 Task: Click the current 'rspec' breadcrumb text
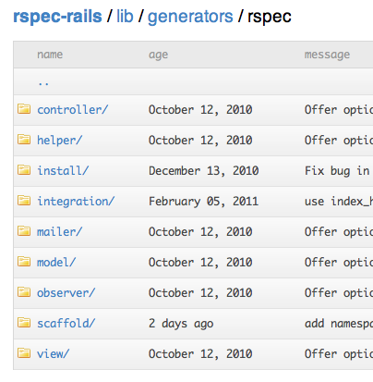(x=270, y=17)
